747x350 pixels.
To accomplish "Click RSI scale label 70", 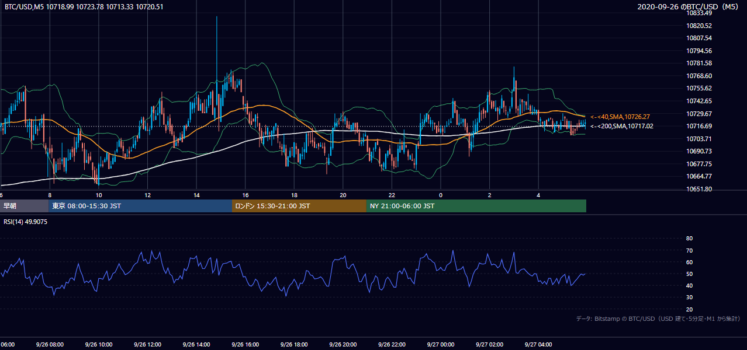I will [x=689, y=250].
